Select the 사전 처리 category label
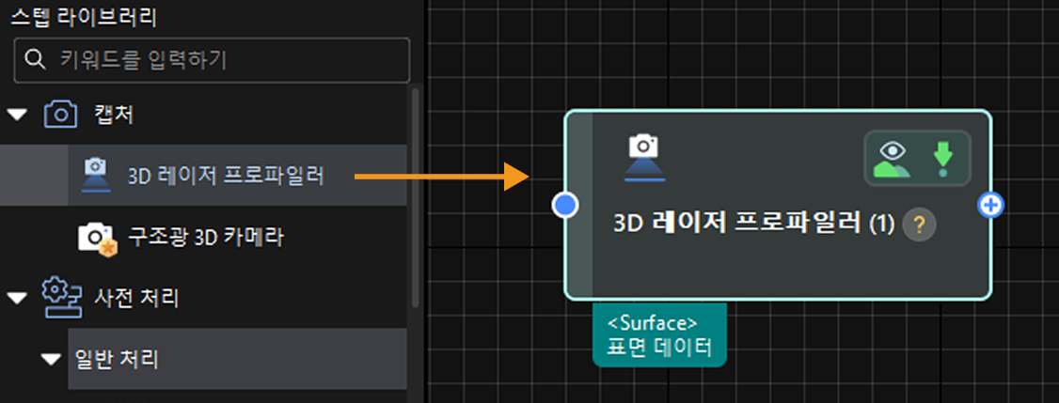 pos(135,298)
